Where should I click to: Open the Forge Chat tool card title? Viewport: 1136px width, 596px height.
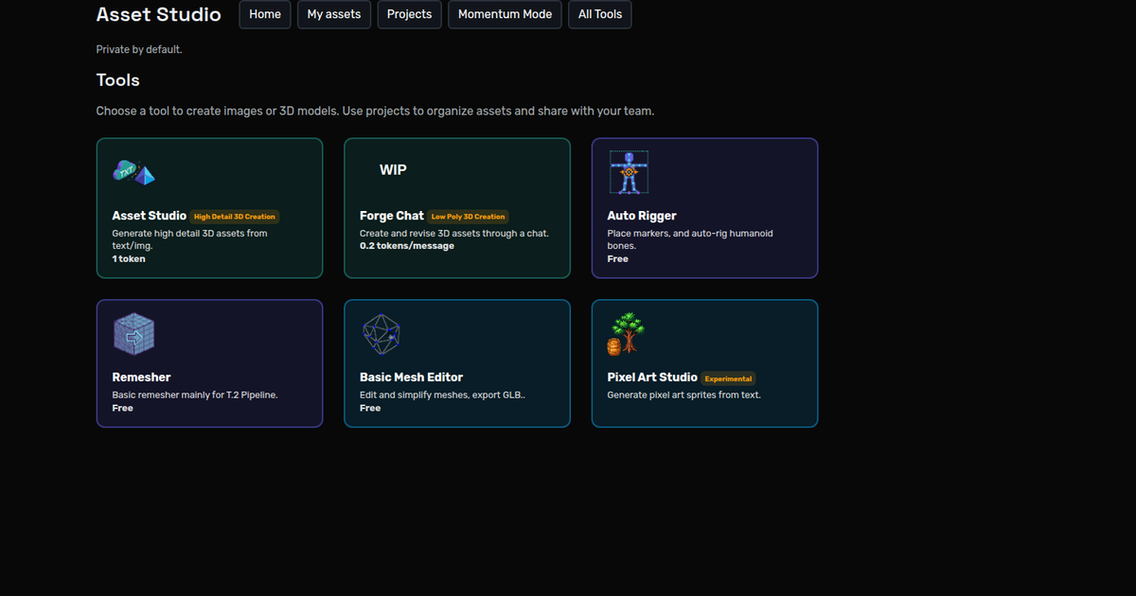pyautogui.click(x=392, y=216)
